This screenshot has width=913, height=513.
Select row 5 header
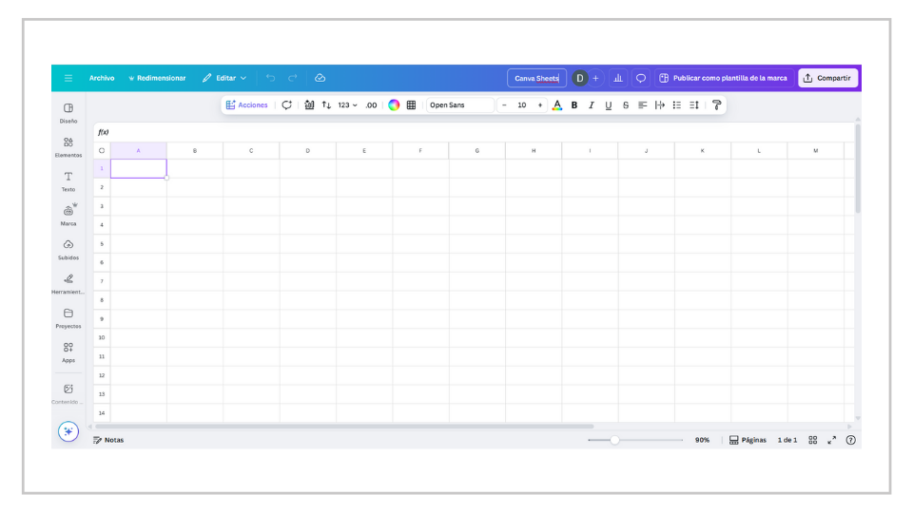[102, 244]
